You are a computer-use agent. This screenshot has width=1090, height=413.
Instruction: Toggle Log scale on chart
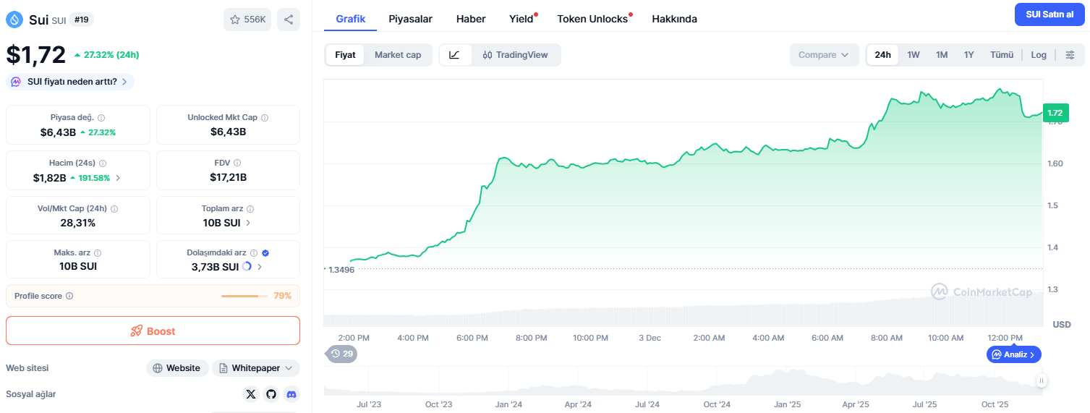[1039, 55]
